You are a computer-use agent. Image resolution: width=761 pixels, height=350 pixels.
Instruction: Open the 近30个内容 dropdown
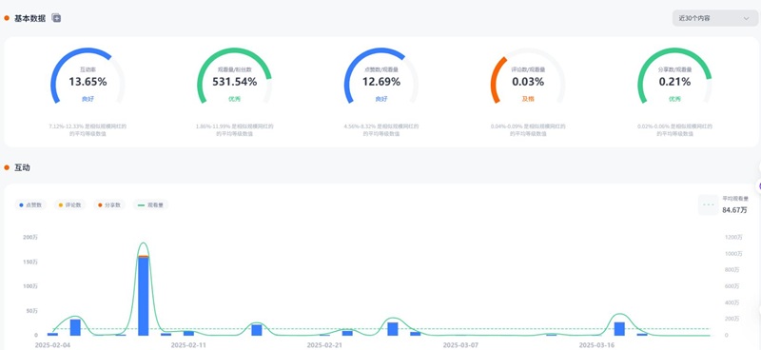click(715, 18)
